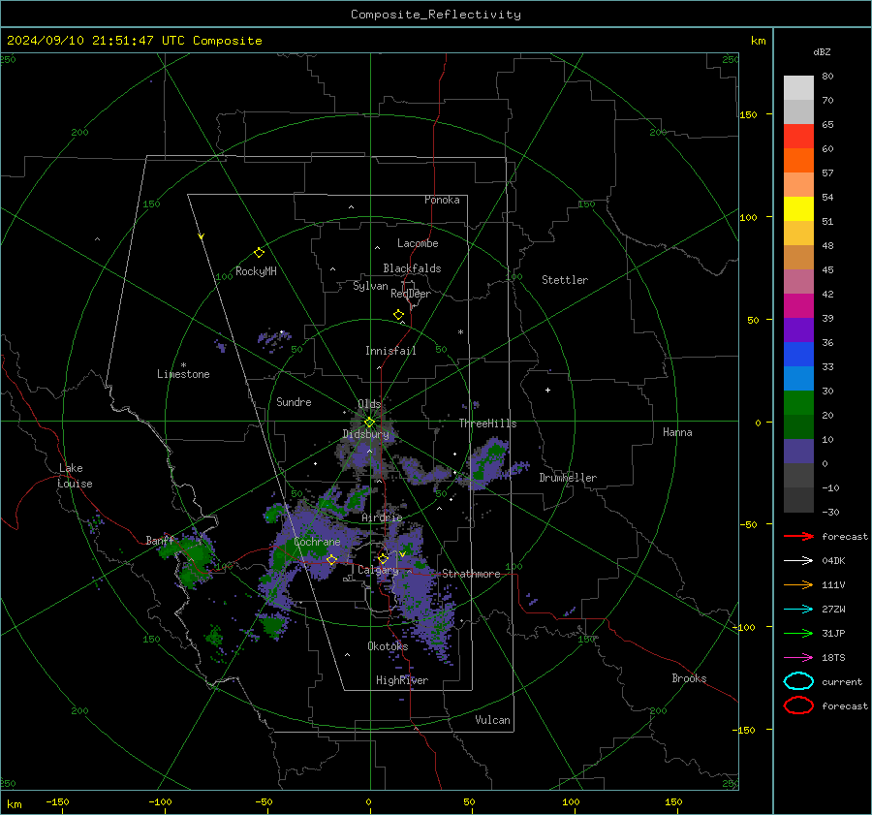
Task: Click the yellow diamond marker beside RockyMH
Action: pos(259,253)
